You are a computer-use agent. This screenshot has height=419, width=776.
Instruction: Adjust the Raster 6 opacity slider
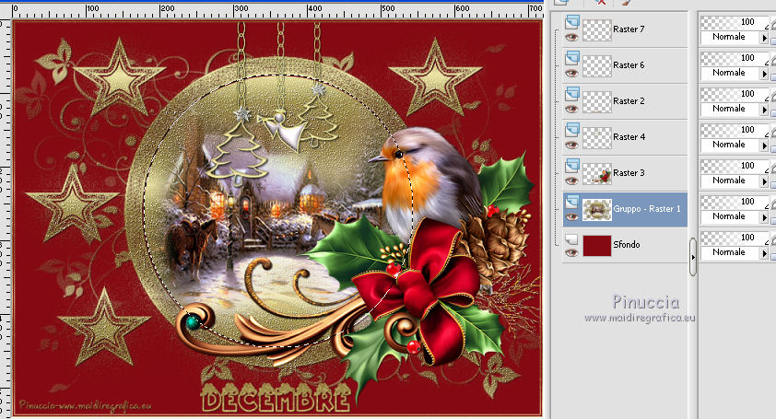point(735,58)
